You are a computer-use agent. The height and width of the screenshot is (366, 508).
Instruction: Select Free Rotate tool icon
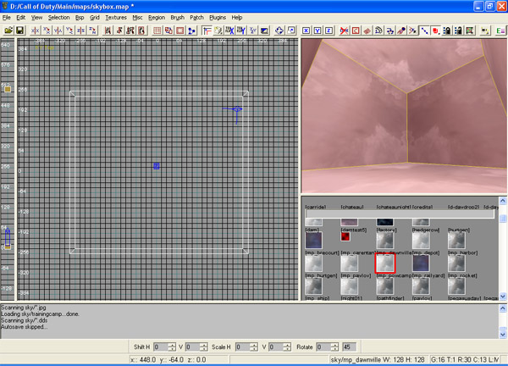(x=279, y=30)
